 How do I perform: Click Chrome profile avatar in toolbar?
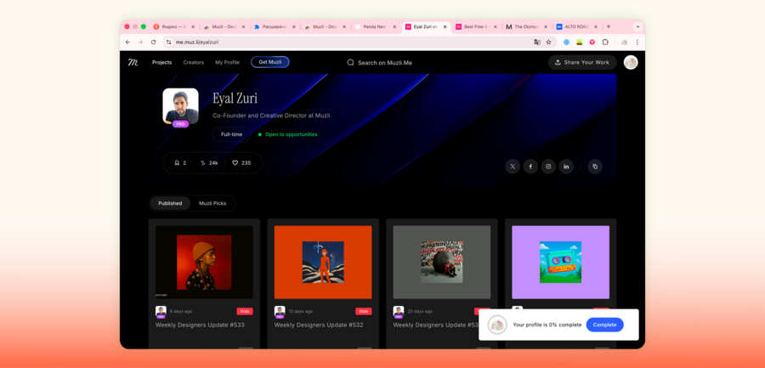[x=624, y=42]
